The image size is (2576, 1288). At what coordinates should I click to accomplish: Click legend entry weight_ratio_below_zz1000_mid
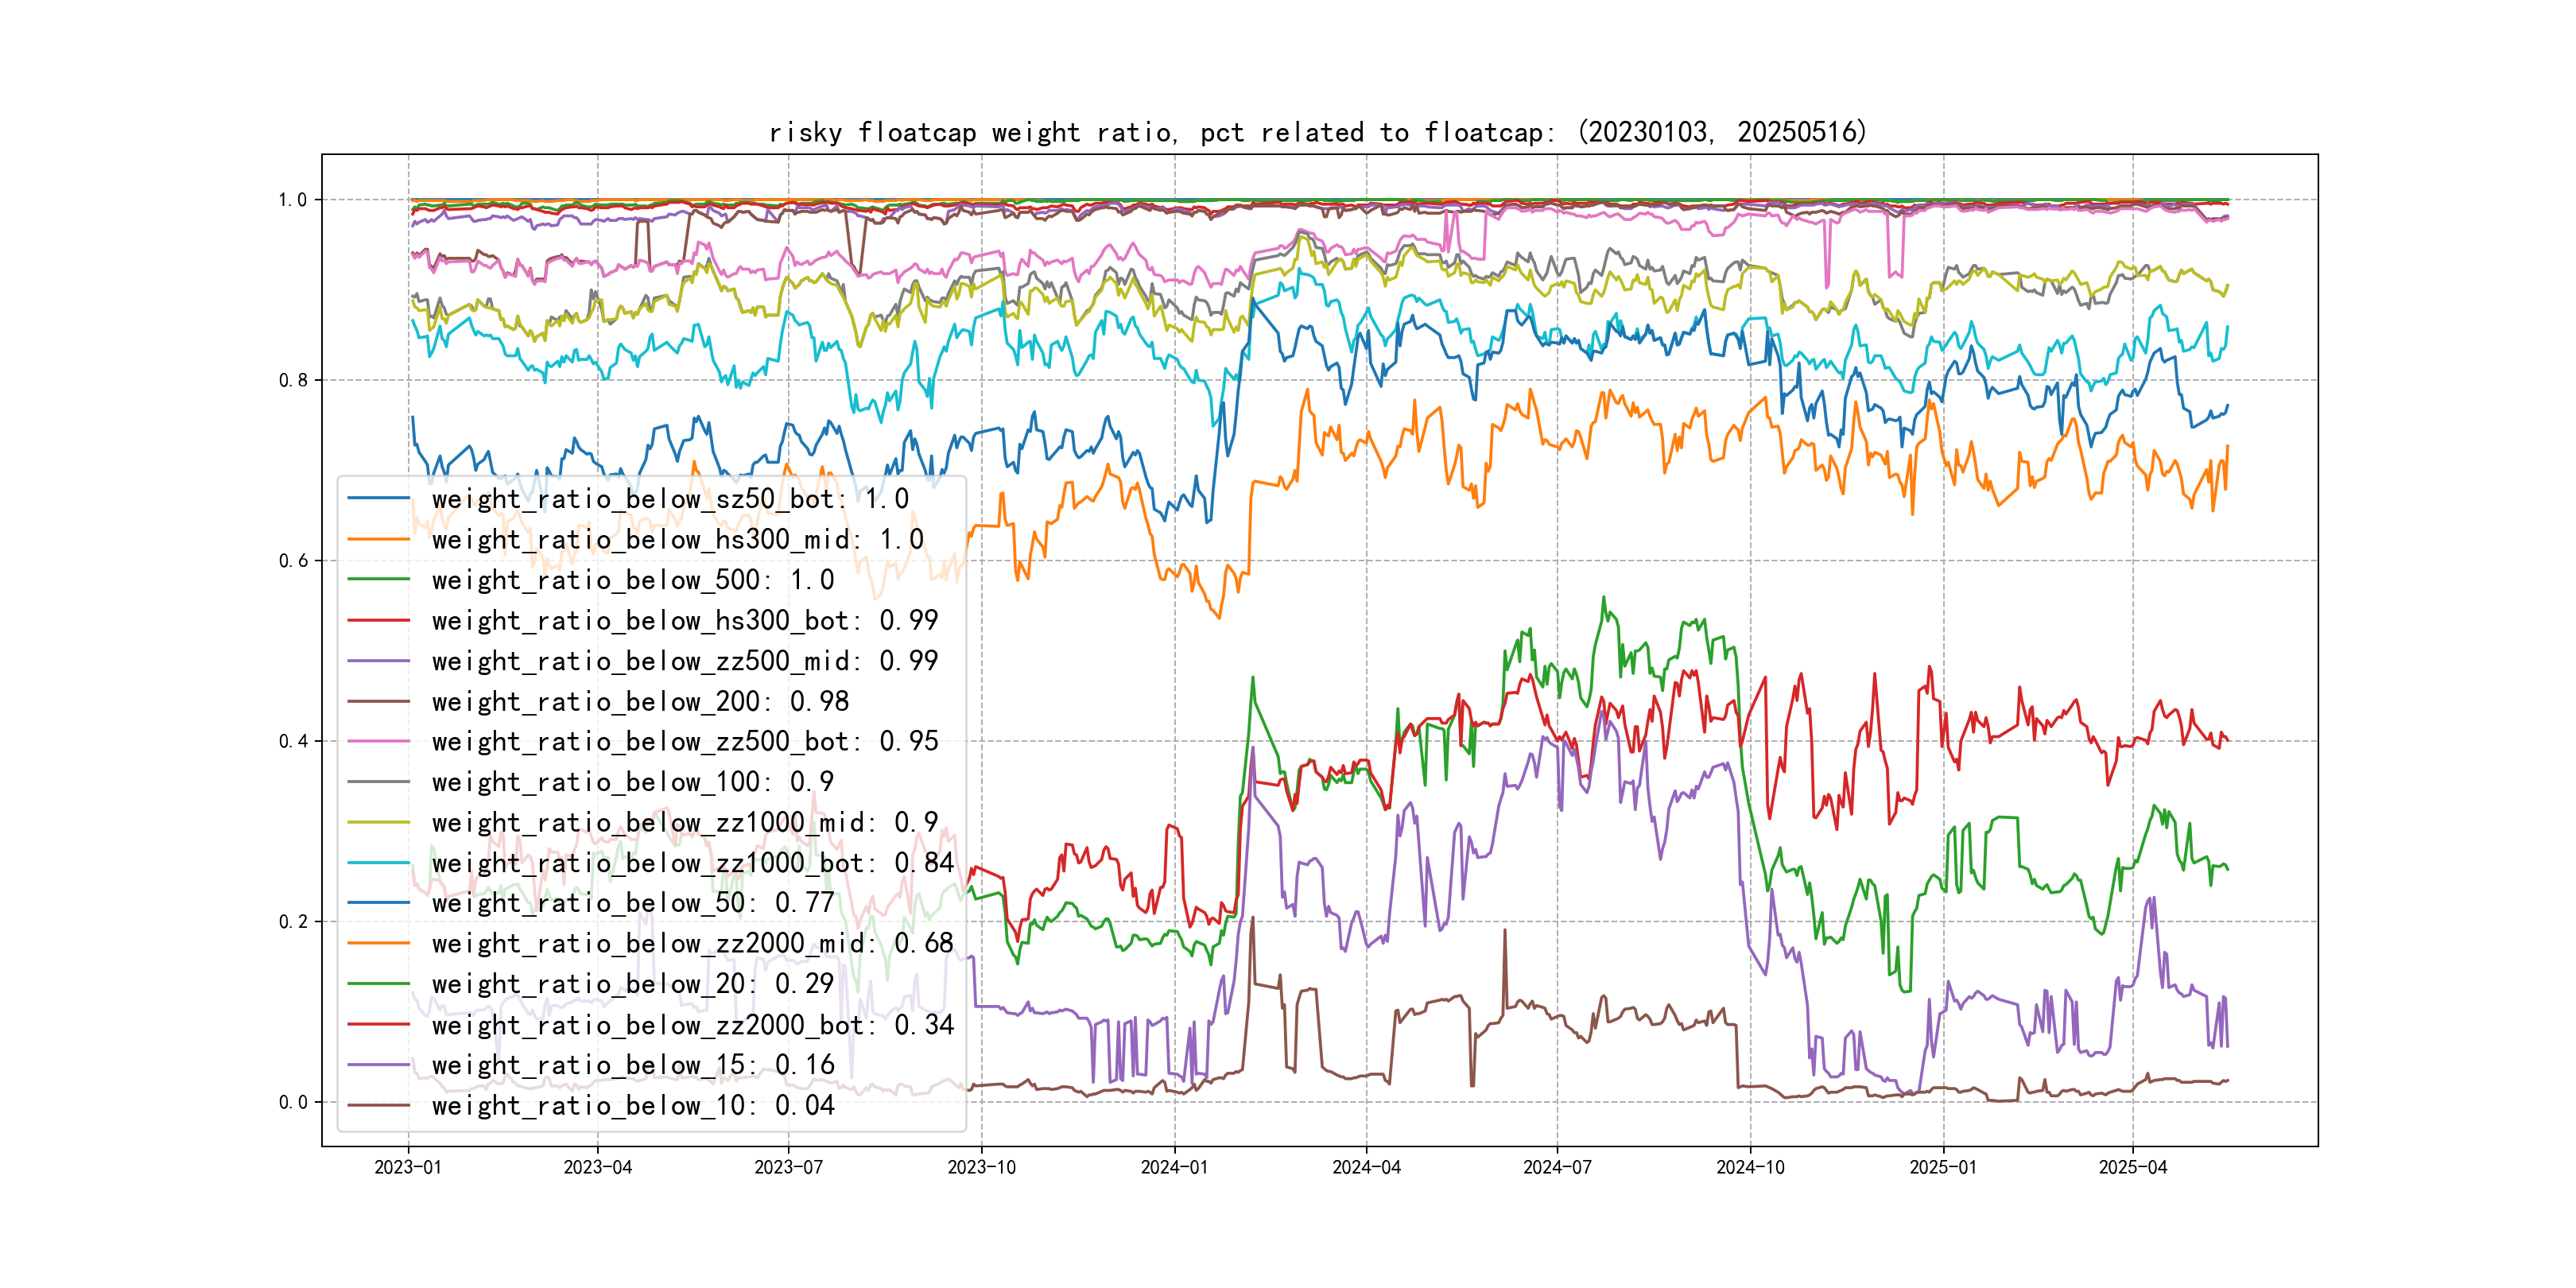coord(684,823)
